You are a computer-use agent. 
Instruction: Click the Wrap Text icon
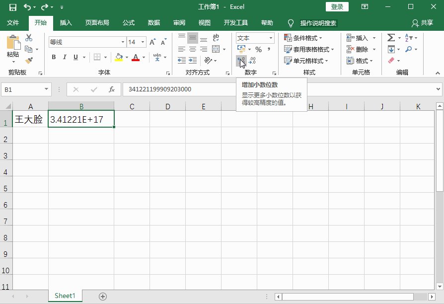pos(215,38)
